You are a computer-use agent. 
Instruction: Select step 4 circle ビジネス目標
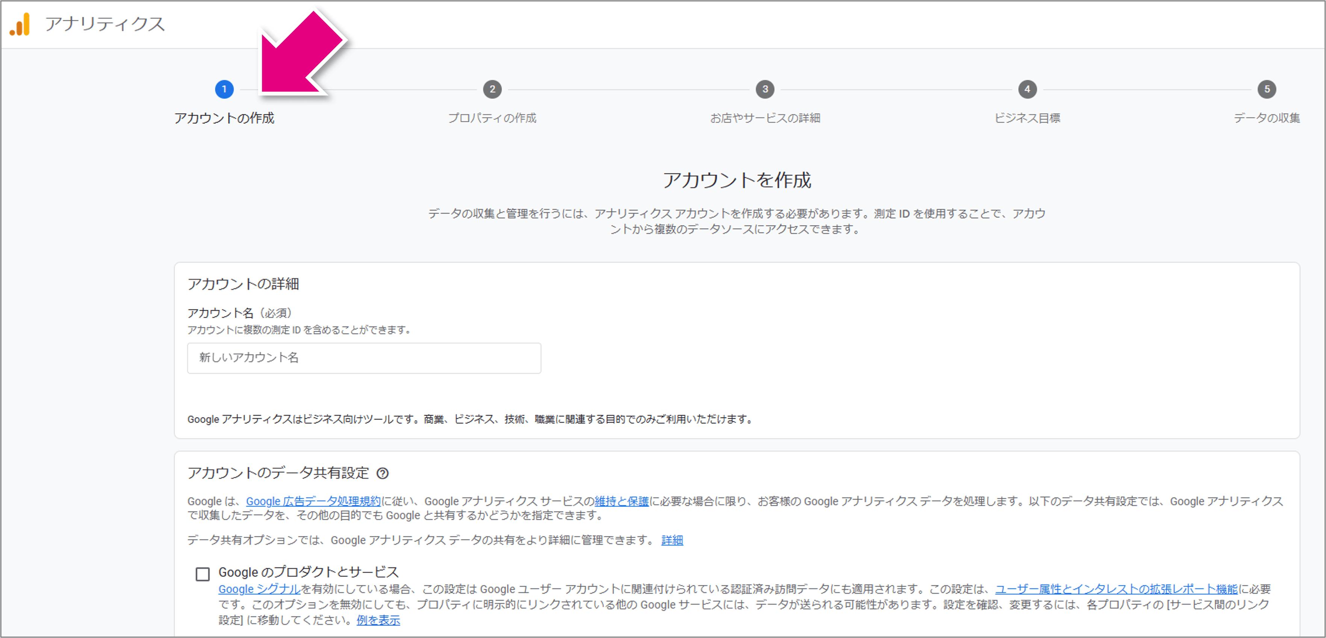tap(1027, 89)
